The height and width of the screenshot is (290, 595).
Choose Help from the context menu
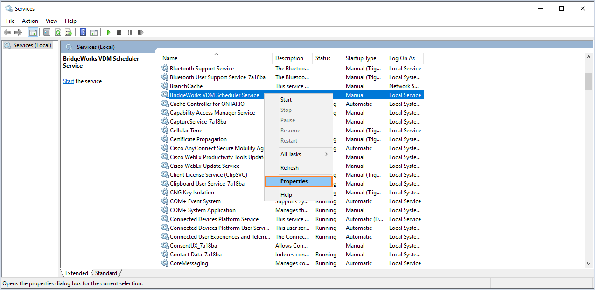coord(299,194)
